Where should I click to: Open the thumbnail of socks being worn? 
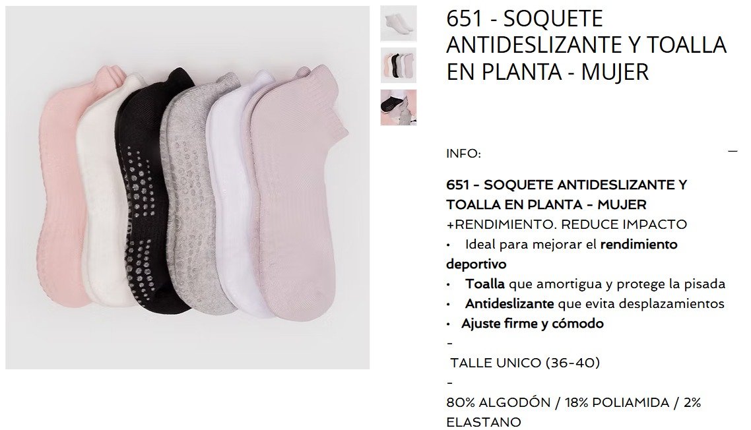coord(399,107)
